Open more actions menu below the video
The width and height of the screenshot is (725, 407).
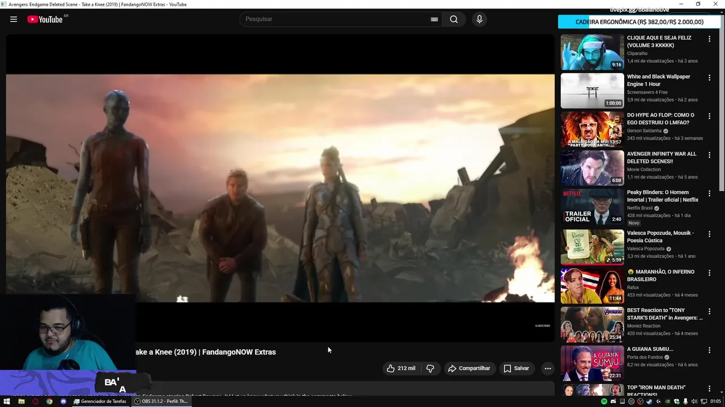point(548,368)
